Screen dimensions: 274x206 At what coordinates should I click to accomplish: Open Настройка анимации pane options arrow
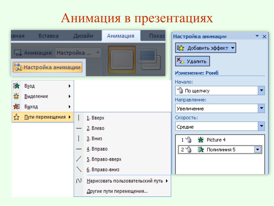[257, 36]
